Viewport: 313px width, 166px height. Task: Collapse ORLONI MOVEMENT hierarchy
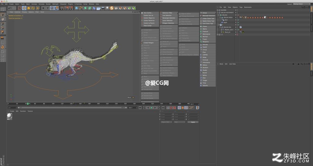click(218, 13)
